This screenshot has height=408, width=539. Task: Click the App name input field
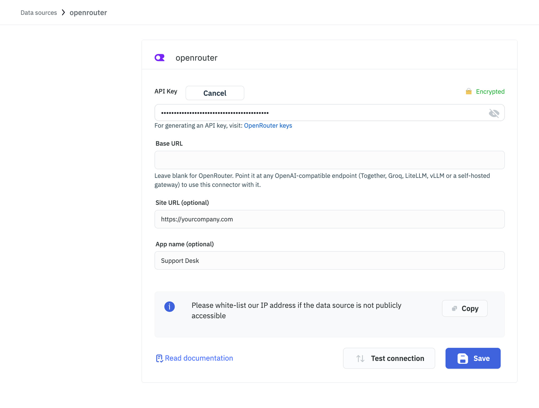[329, 260]
